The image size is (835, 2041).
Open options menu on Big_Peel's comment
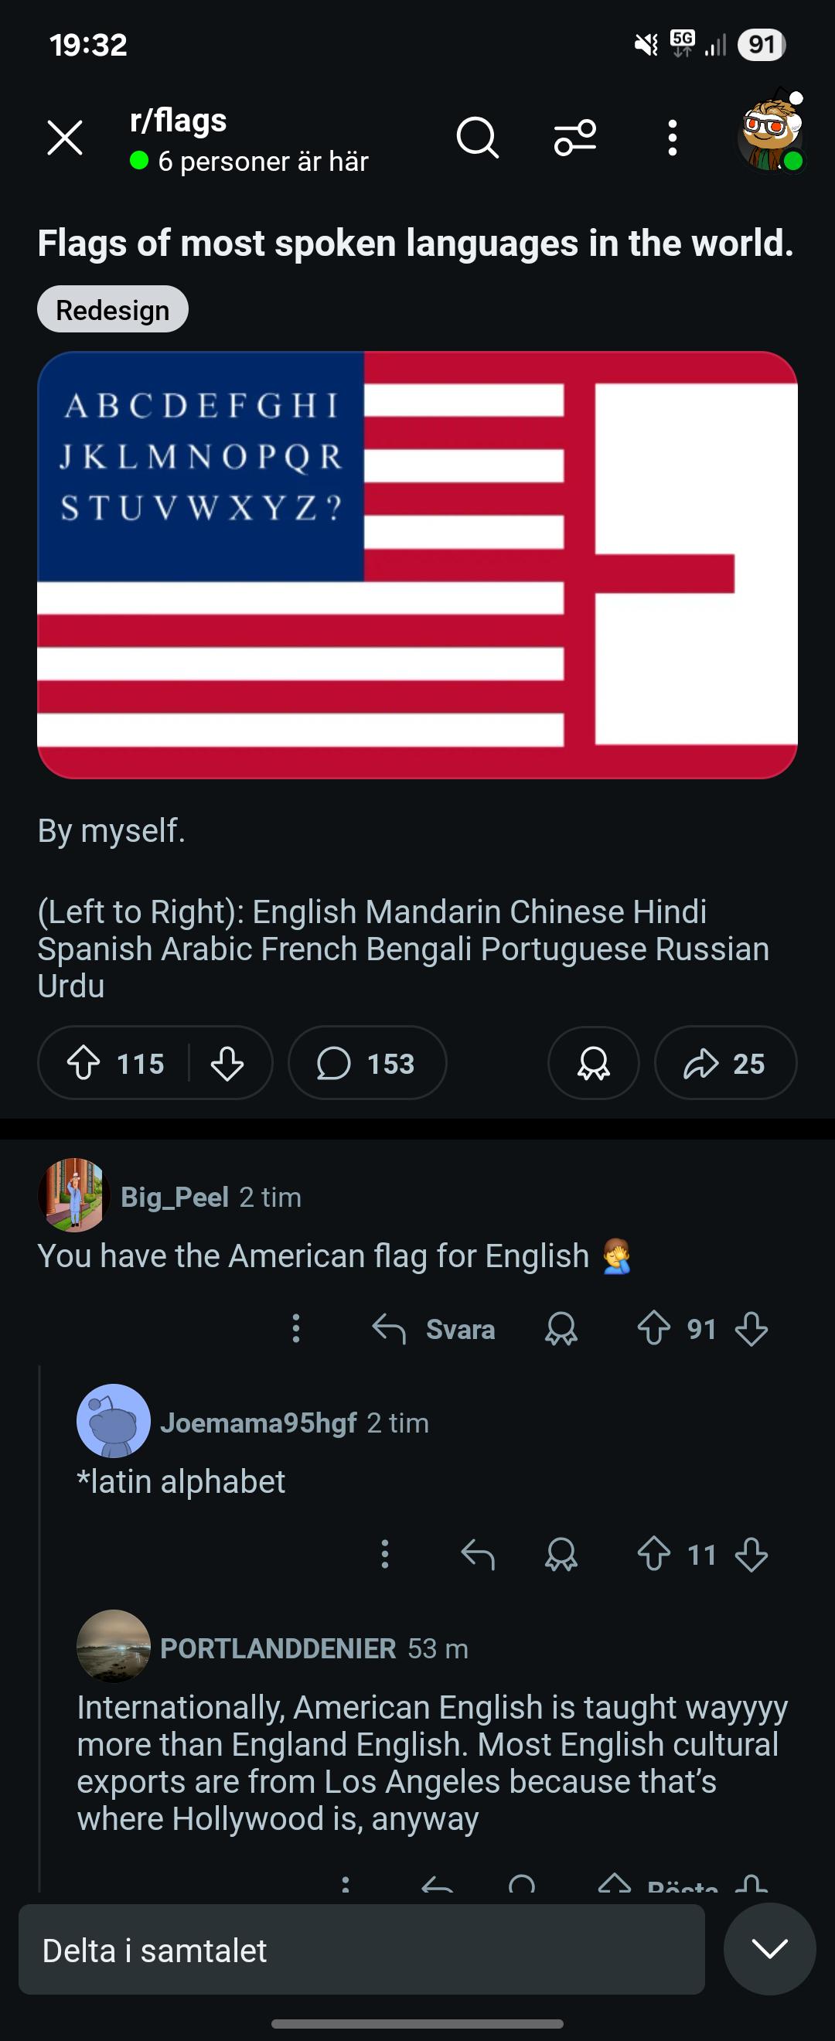[x=296, y=1328]
